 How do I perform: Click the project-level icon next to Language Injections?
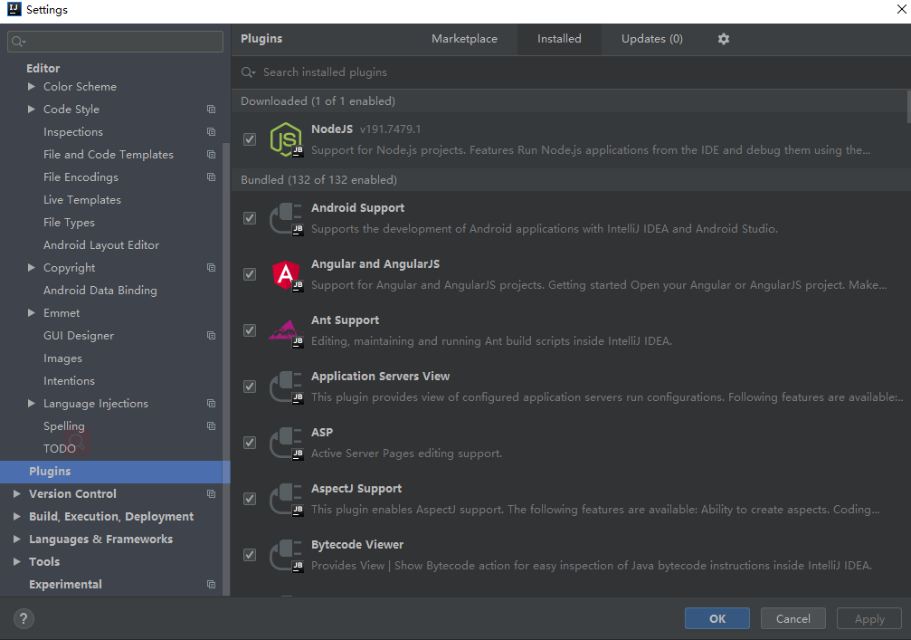pos(212,404)
